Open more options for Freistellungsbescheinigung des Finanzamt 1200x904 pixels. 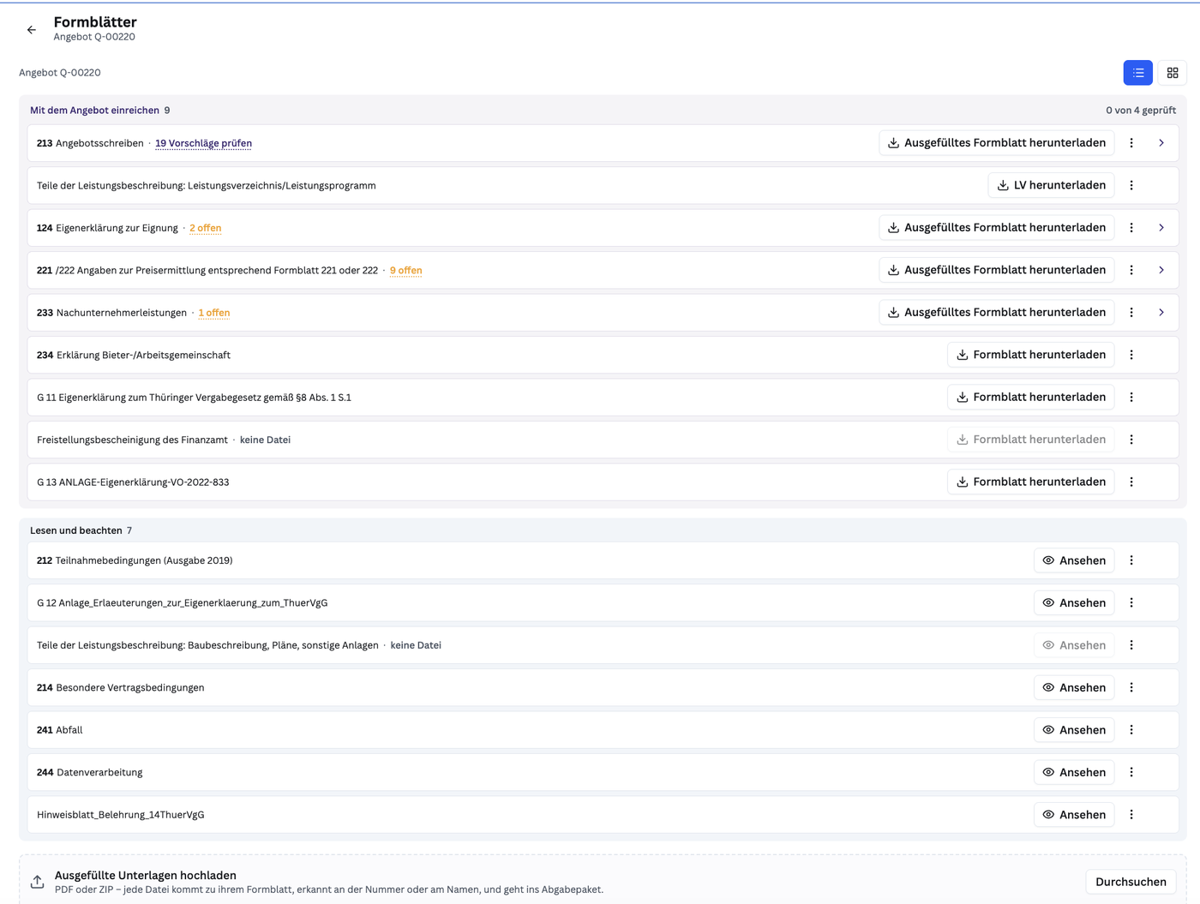[1131, 440]
